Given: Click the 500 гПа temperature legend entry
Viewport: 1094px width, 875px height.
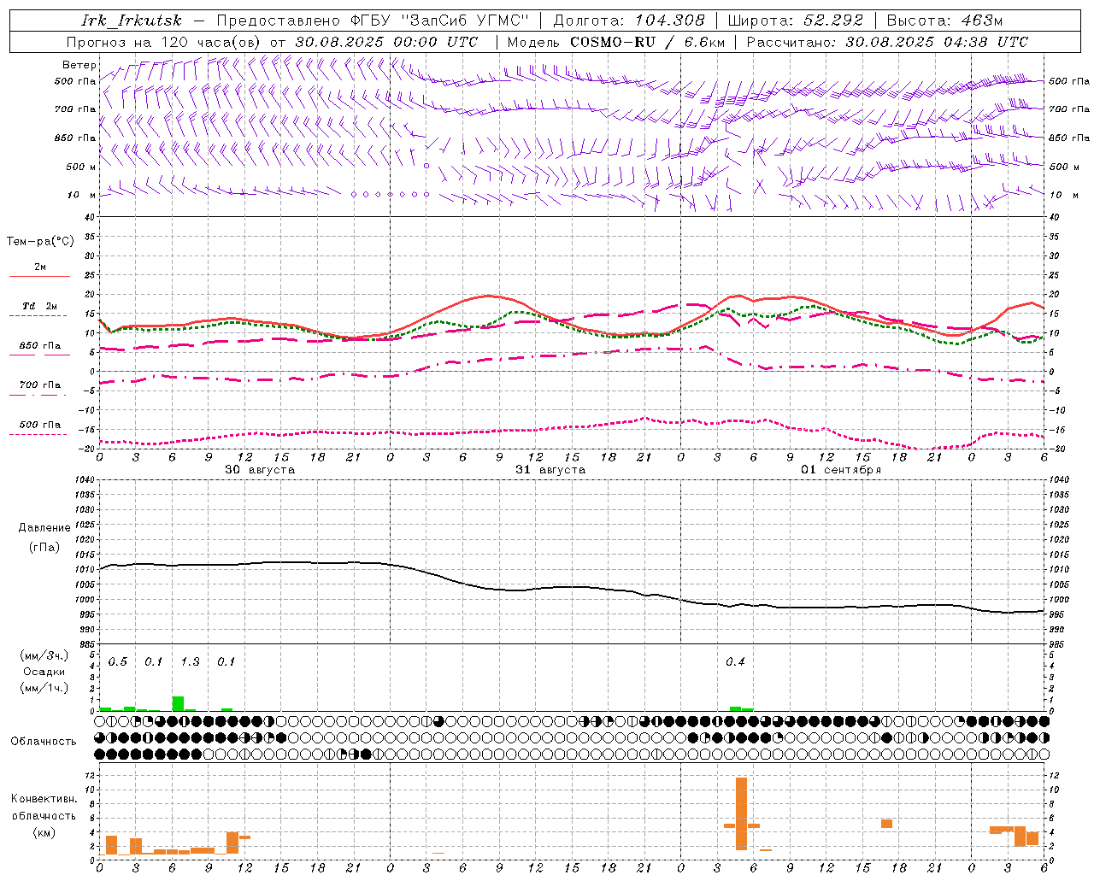Looking at the screenshot, I should tap(39, 425).
